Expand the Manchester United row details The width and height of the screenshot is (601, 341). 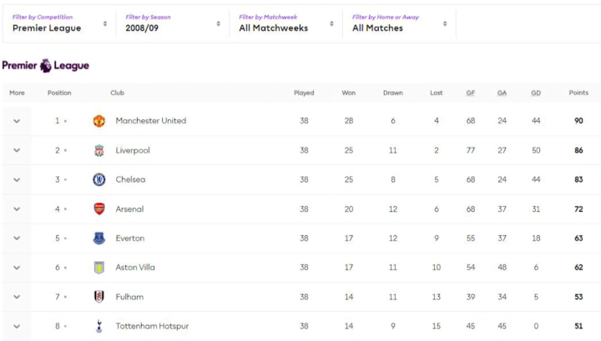(x=17, y=121)
